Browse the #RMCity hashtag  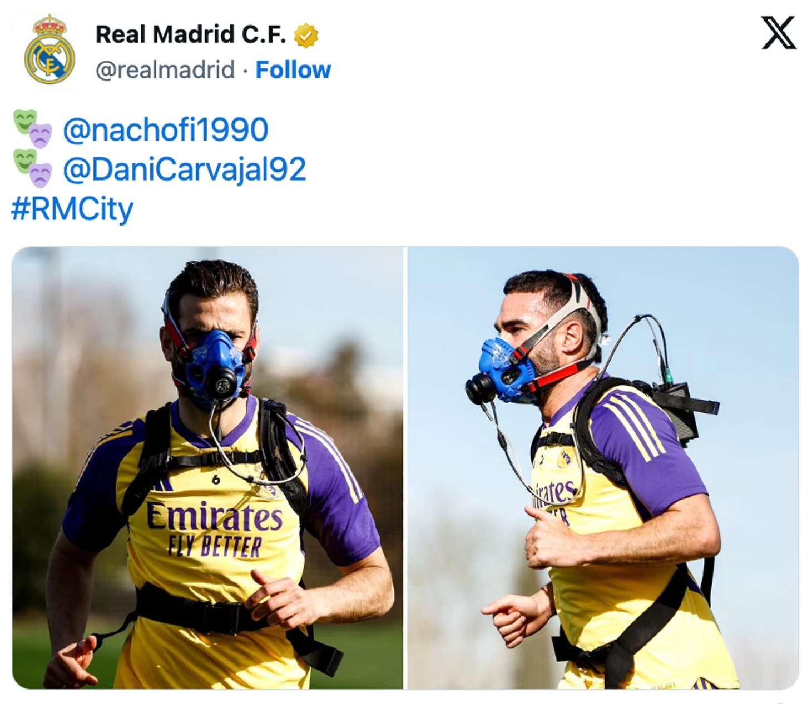pyautogui.click(x=72, y=209)
